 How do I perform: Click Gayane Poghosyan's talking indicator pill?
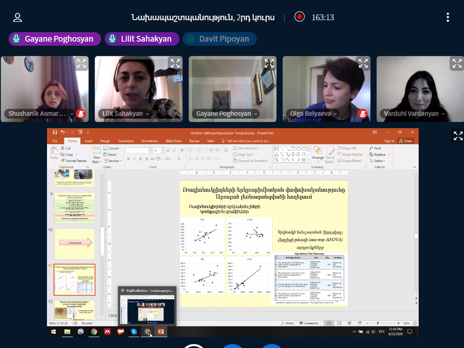click(55, 39)
